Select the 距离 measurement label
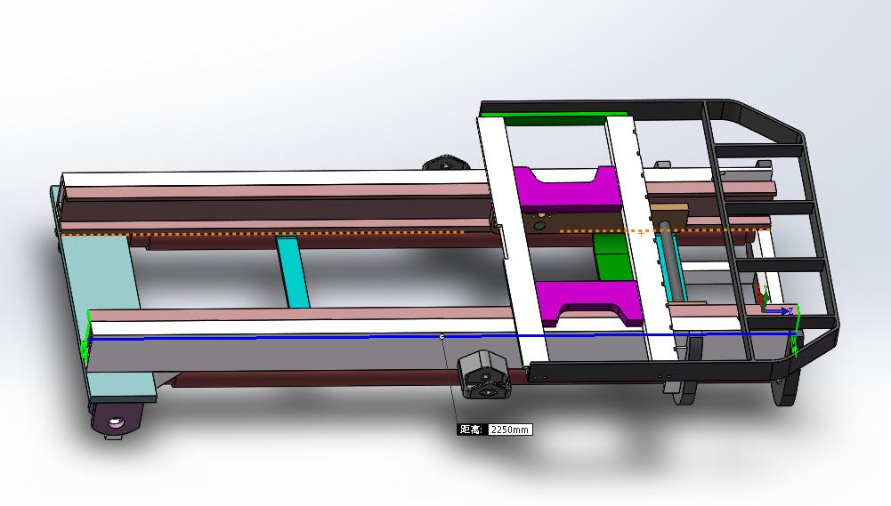Viewport: 891px width, 506px height. coord(472,430)
